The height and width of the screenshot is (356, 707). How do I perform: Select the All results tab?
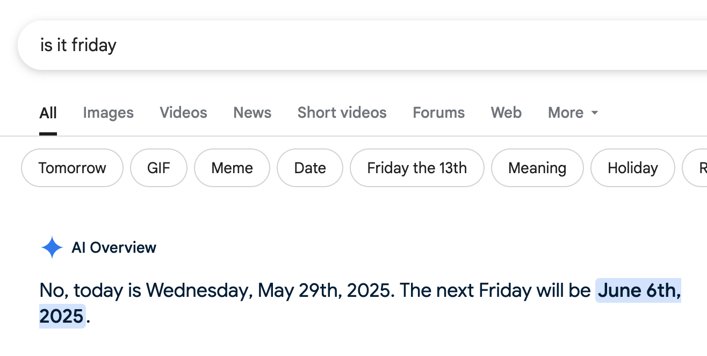point(48,113)
